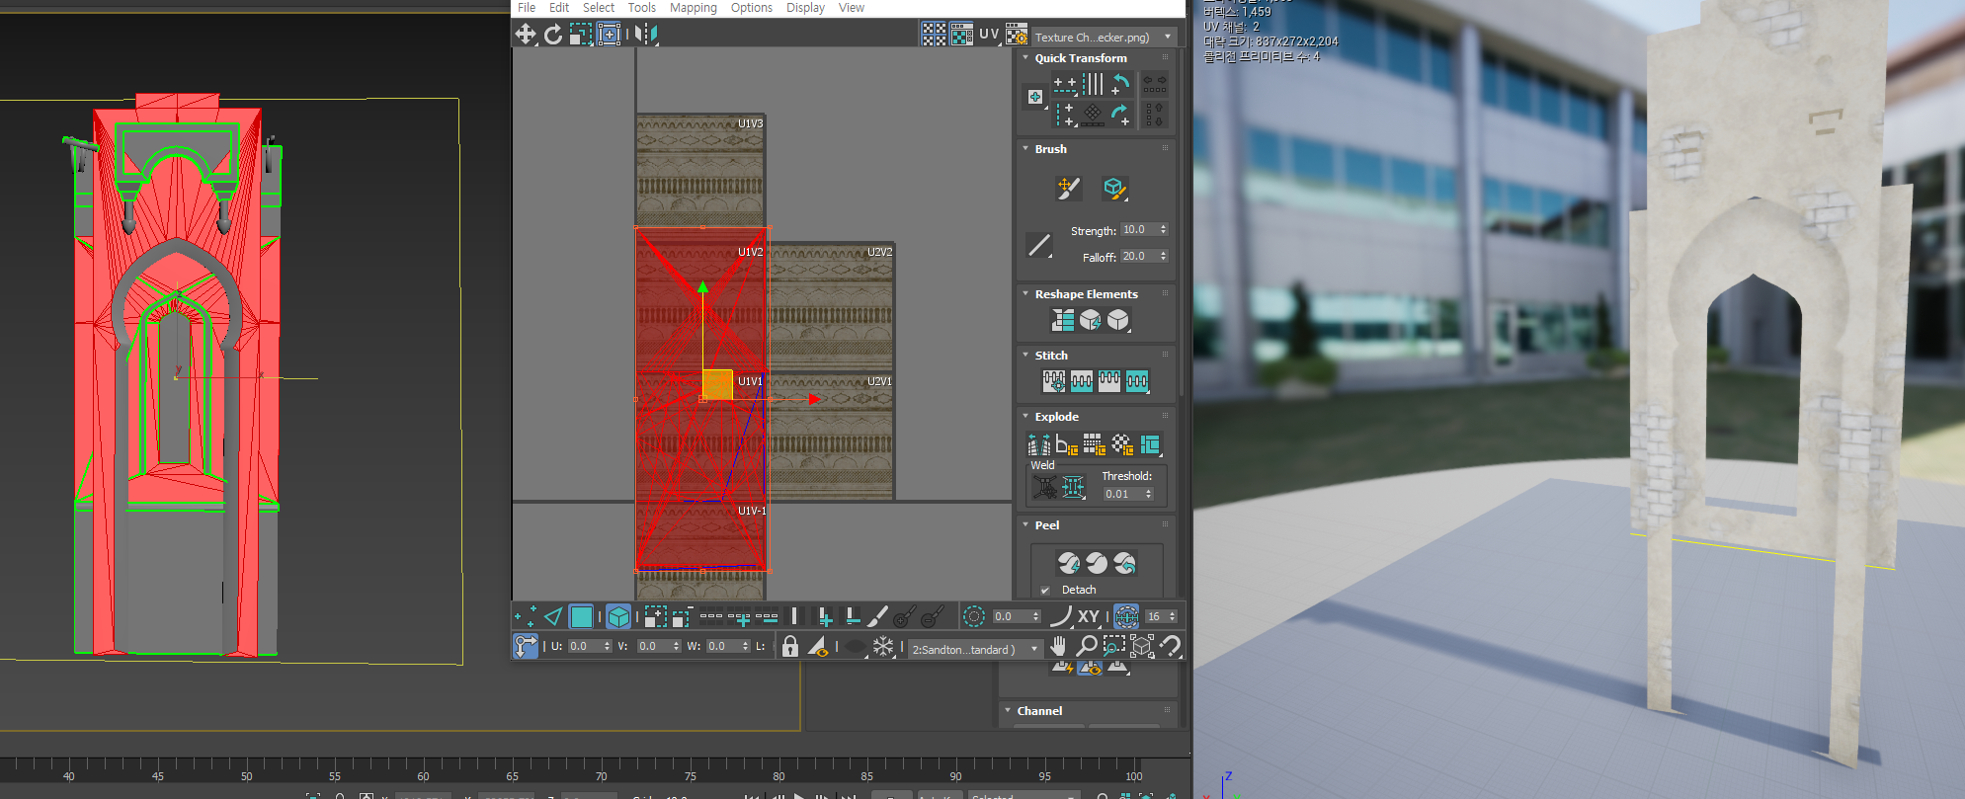
Task: Increase the tile count spinner showing 16
Action: pyautogui.click(x=1173, y=613)
